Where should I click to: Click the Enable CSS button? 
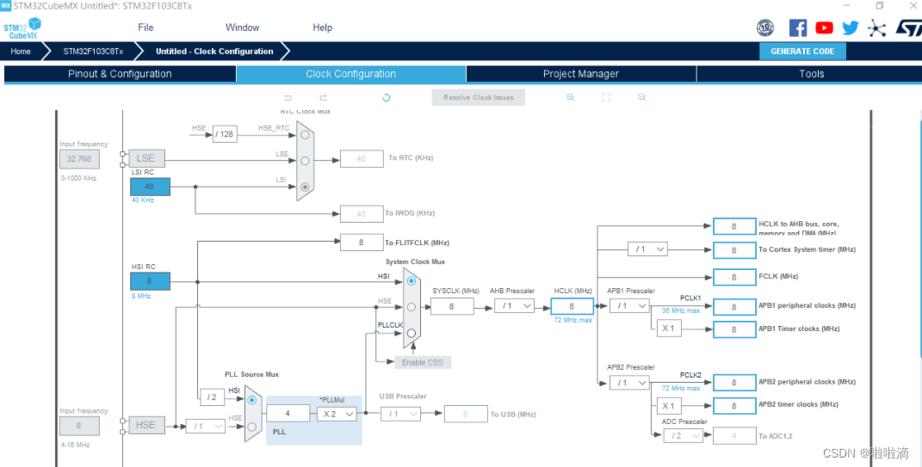(423, 362)
